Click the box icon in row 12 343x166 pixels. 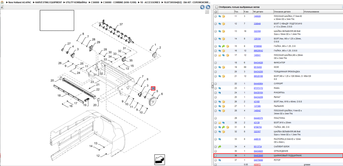click(x=224, y=24)
